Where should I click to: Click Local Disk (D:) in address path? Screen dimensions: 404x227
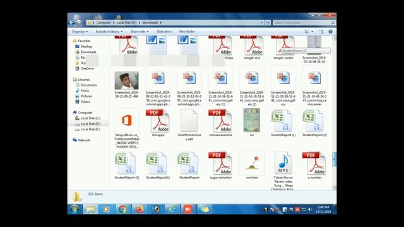coord(126,23)
